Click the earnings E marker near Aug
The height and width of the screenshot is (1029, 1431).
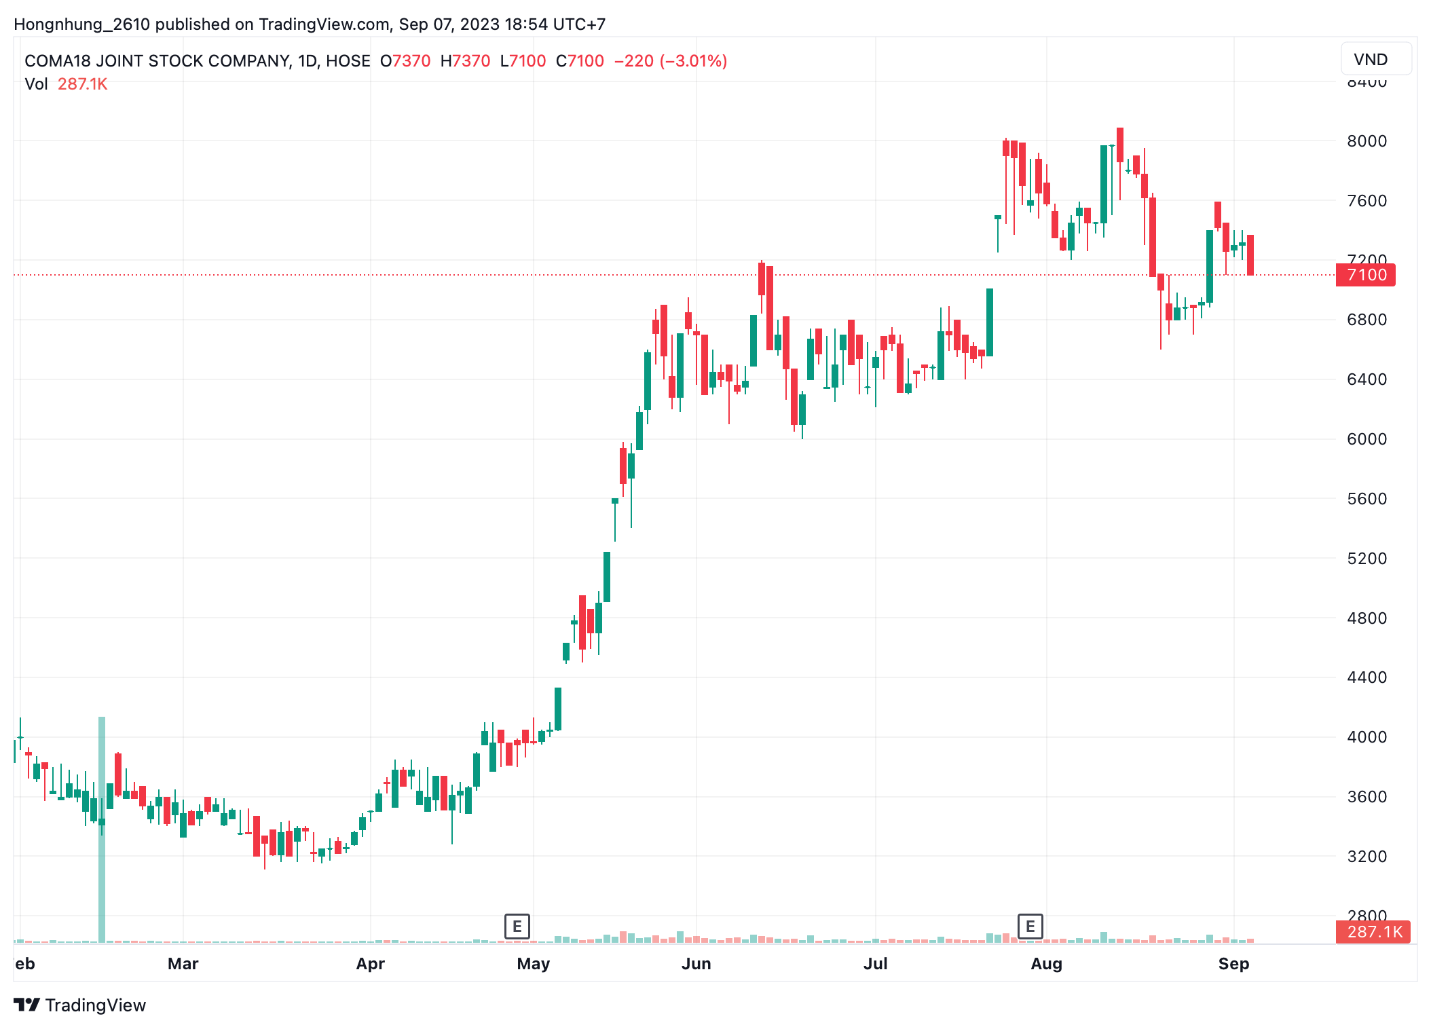[x=1030, y=926]
